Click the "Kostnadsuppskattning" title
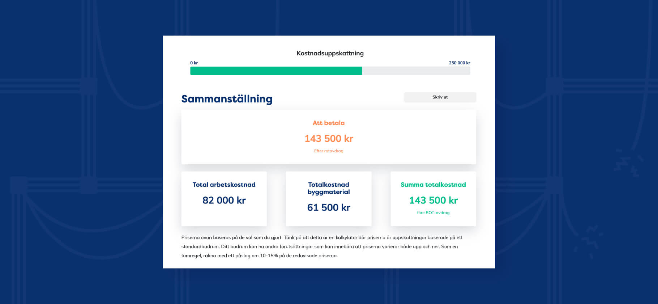Screen dimensions: 658x304 330,53
